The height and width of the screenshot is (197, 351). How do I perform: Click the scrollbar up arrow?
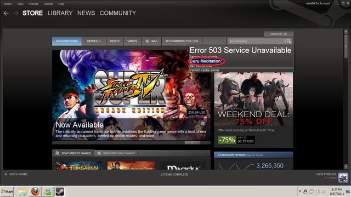(x=346, y=32)
